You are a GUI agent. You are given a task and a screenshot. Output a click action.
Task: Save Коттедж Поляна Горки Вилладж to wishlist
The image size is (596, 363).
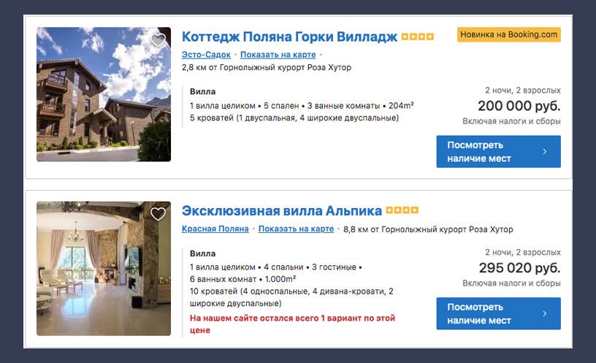pos(158,40)
